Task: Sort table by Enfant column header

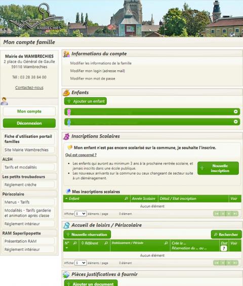Action: point(74,198)
